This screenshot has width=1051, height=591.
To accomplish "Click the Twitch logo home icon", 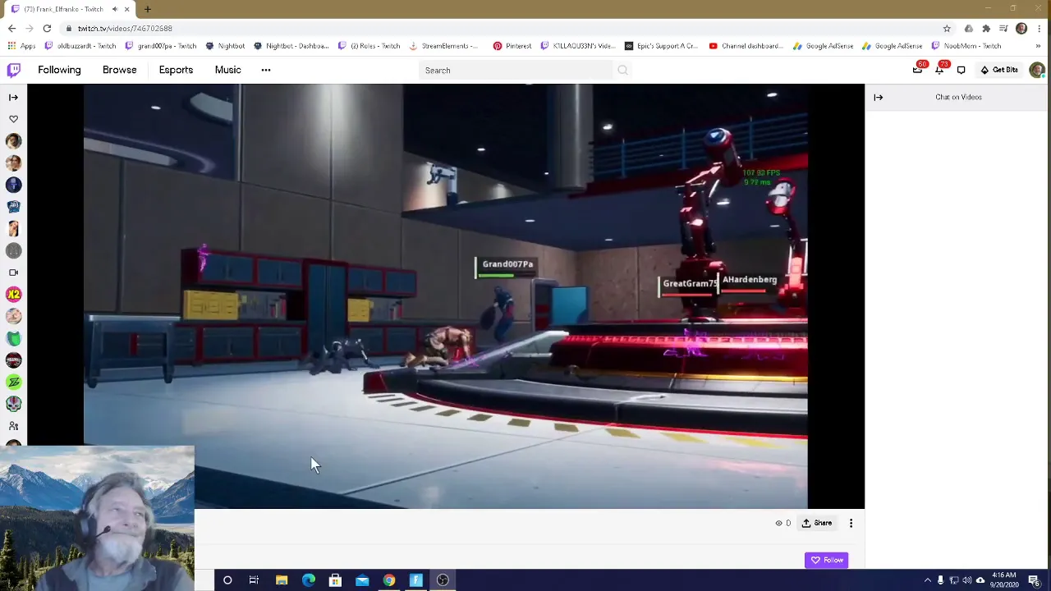I will [x=14, y=70].
